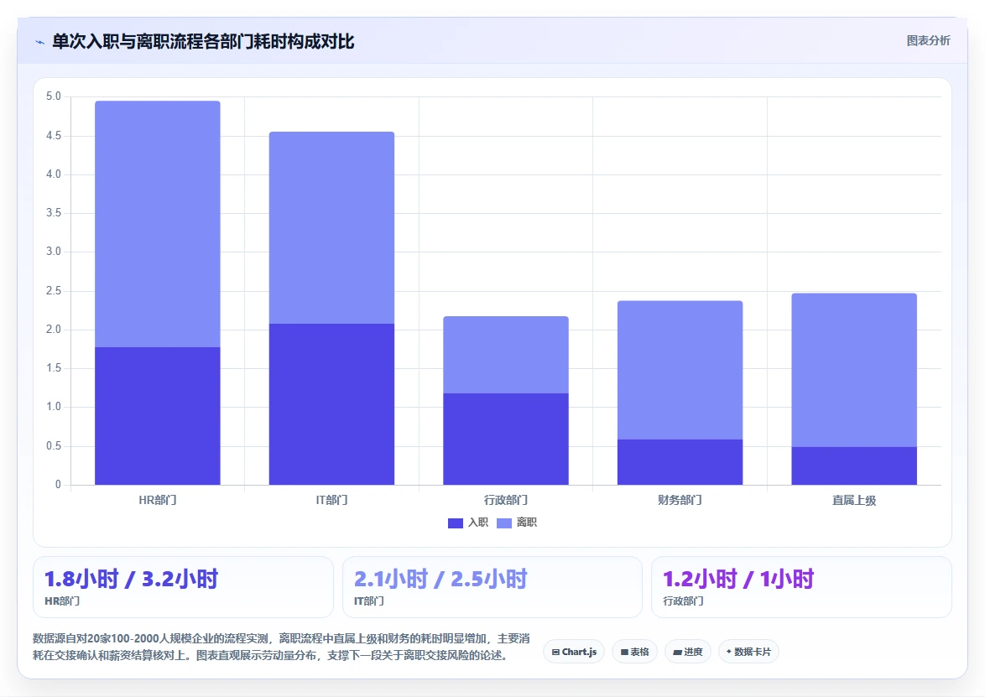The image size is (985, 697).
Task: Click the 财务部门 离职 bar segment
Action: click(680, 370)
